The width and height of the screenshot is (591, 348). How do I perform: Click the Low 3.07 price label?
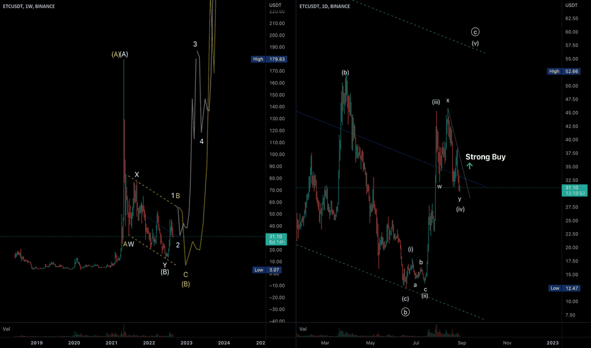click(266, 270)
